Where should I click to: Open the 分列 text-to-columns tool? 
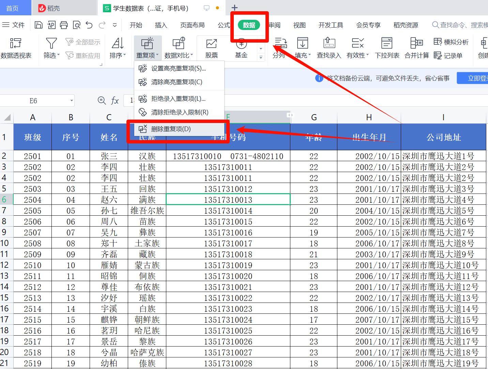279,48
